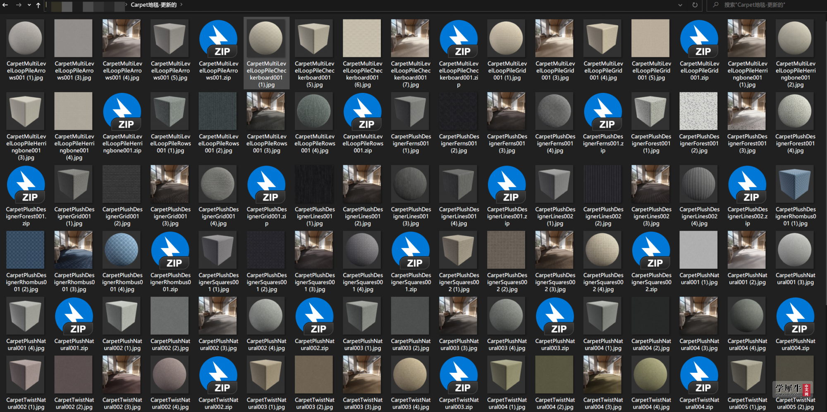Select CarpetPlushDesignerSquares001.zip file icon
The image size is (827, 412).
tap(411, 250)
